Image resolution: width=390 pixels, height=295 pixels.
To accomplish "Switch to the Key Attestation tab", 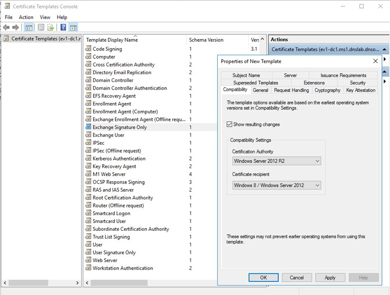I will point(361,91).
